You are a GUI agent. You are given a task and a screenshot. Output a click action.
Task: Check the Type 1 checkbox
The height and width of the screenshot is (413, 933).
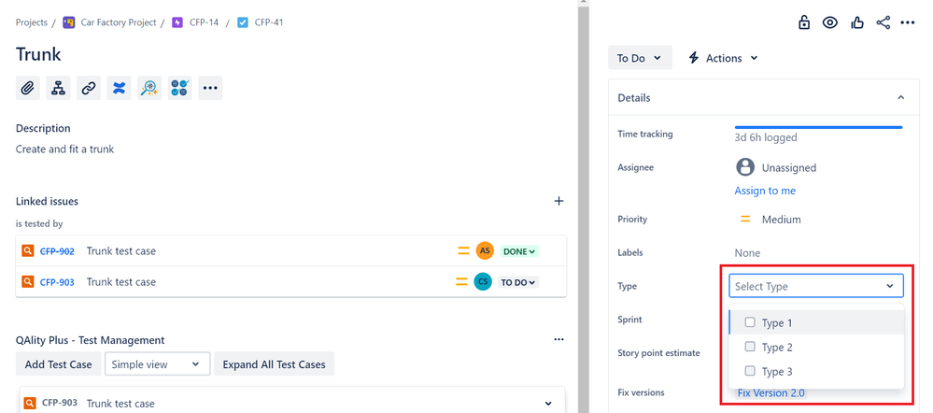click(x=750, y=322)
